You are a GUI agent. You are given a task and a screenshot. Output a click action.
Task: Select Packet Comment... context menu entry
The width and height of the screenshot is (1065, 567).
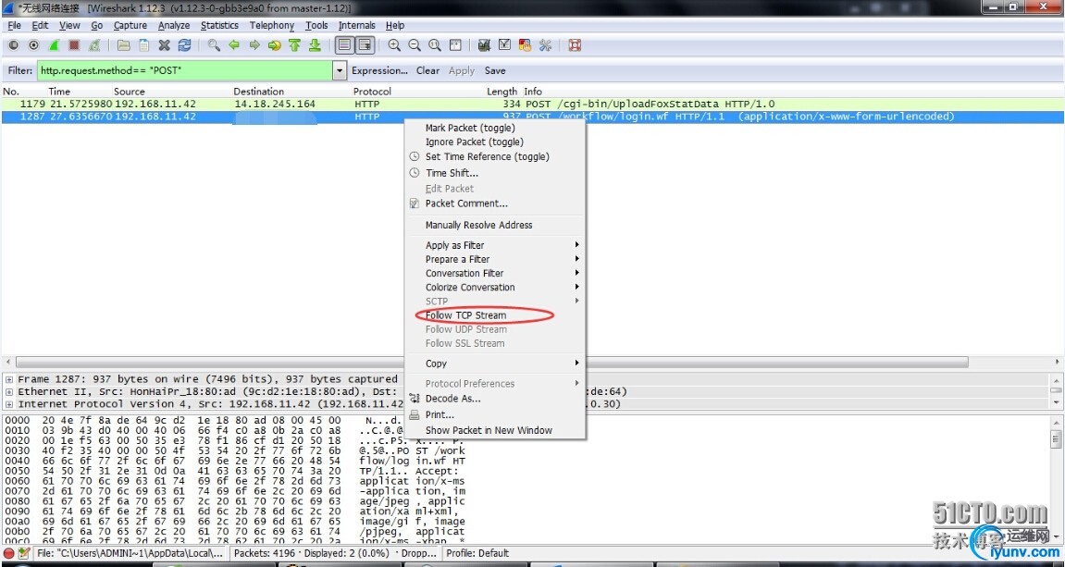point(494,203)
